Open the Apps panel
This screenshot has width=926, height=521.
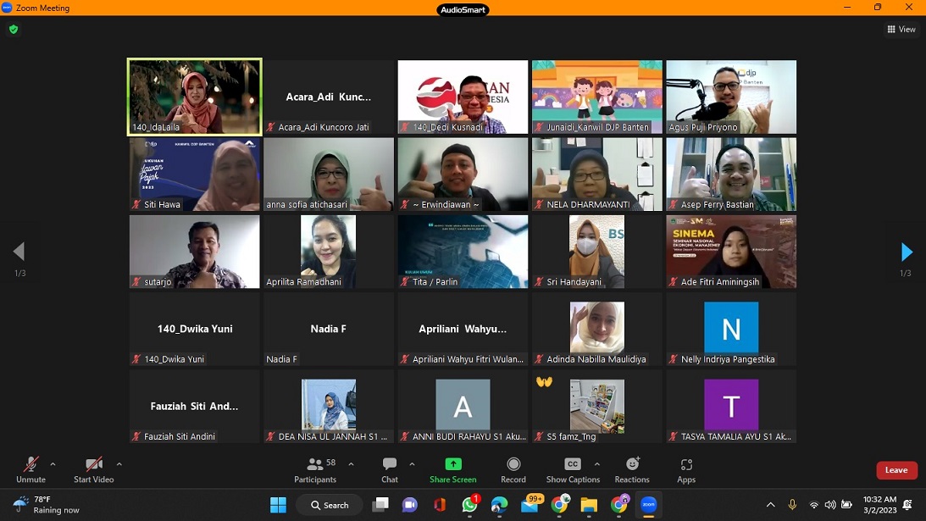click(x=686, y=469)
